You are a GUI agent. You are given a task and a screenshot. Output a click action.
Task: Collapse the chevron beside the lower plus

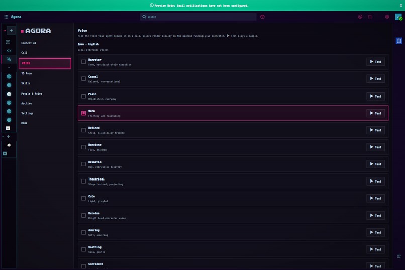[x=3, y=136]
